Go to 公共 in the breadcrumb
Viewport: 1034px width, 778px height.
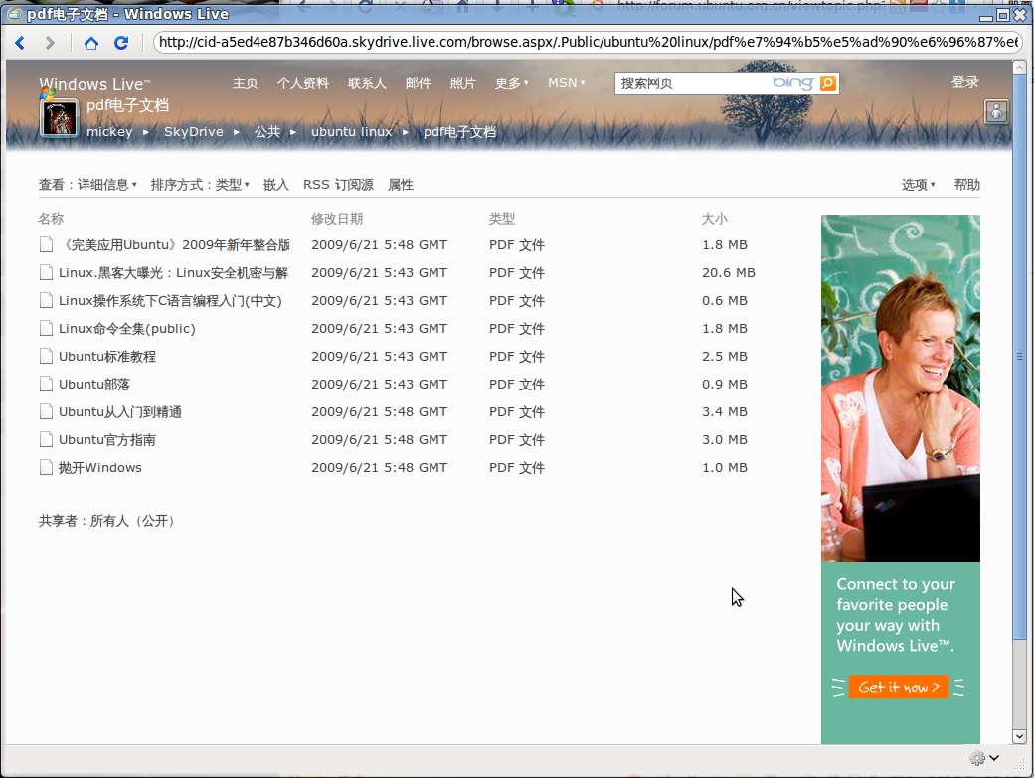coord(267,132)
